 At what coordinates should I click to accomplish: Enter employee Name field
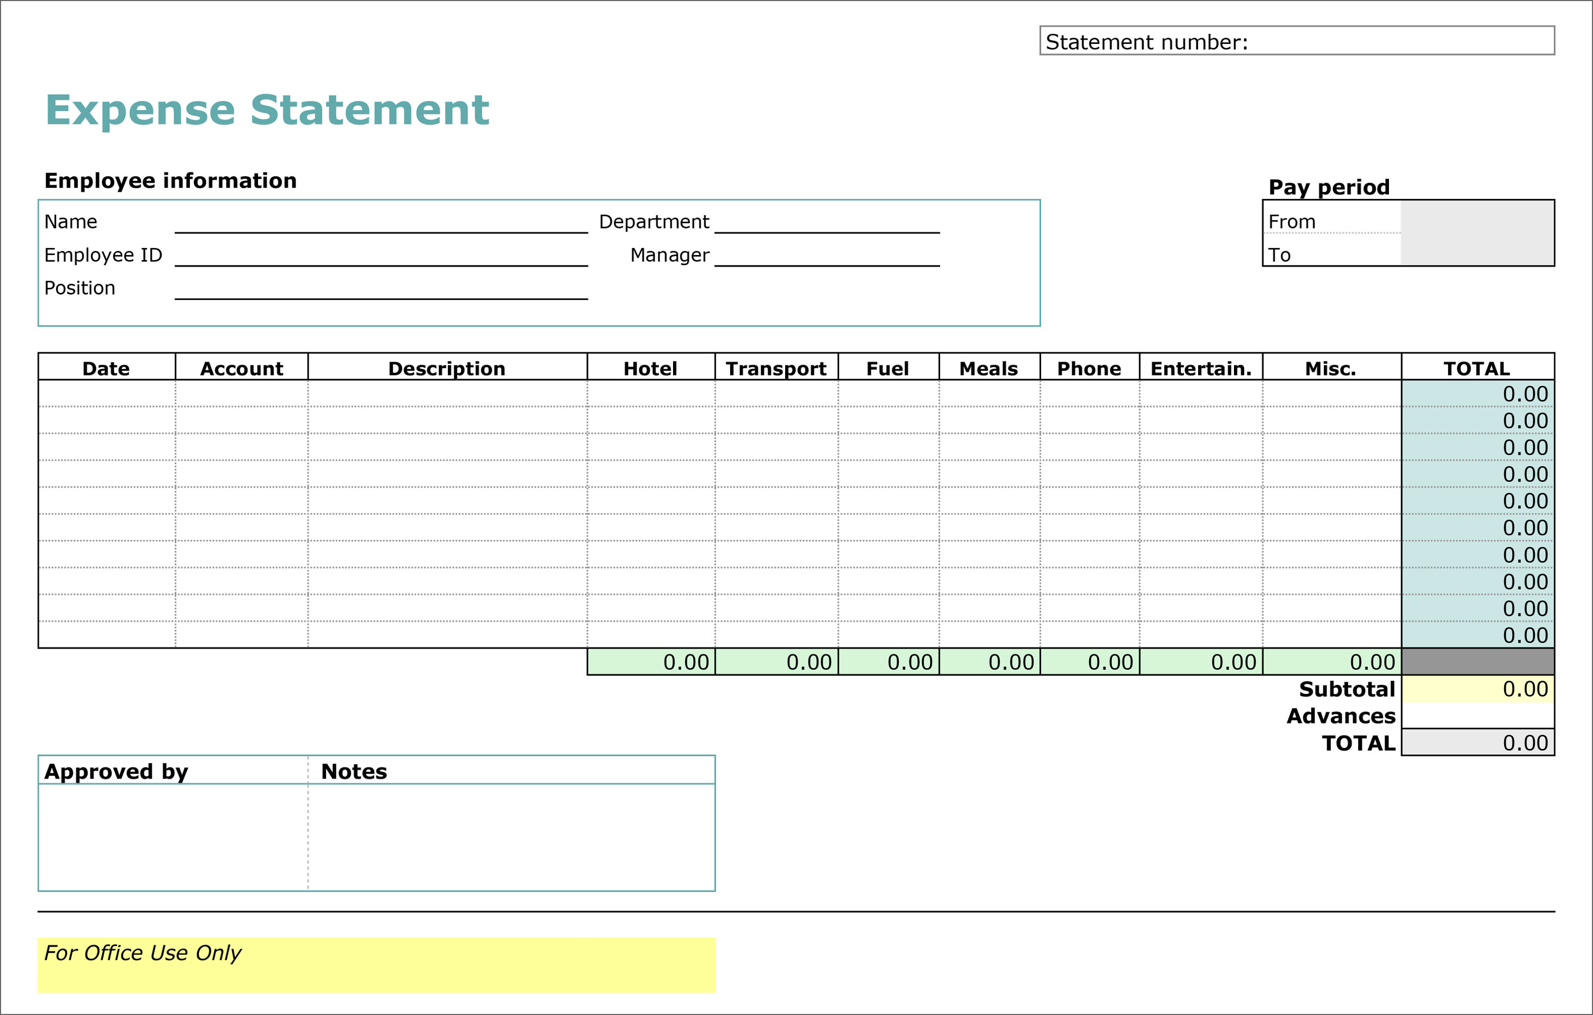pyautogui.click(x=348, y=221)
